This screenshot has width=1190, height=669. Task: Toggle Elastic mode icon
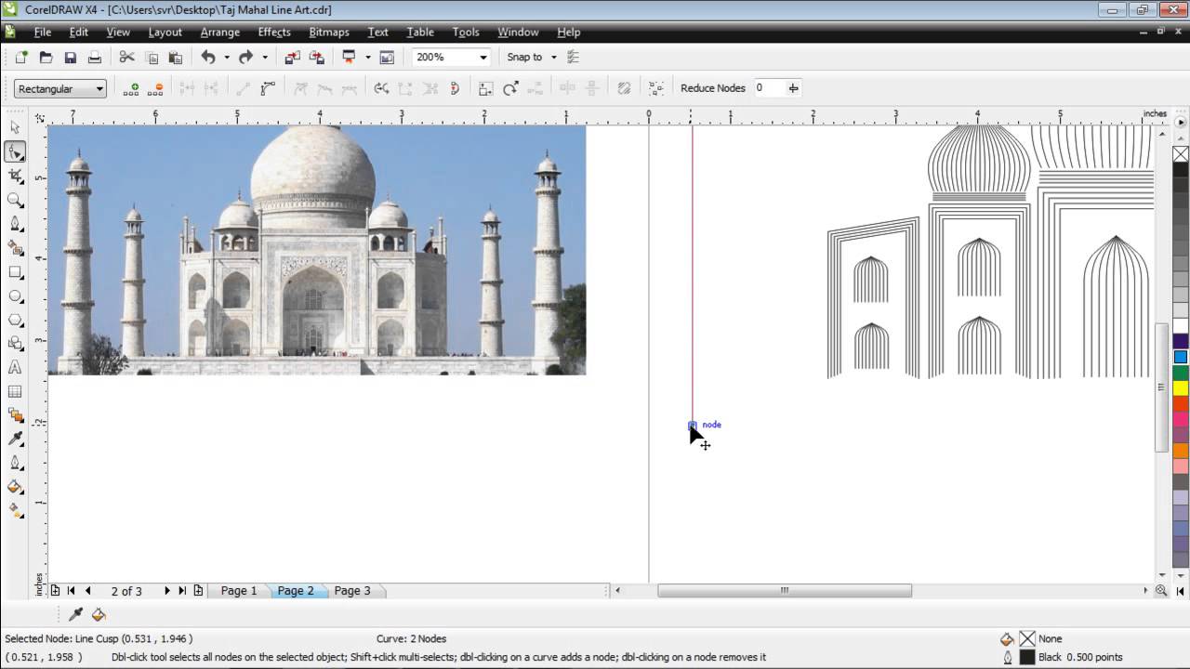624,88
